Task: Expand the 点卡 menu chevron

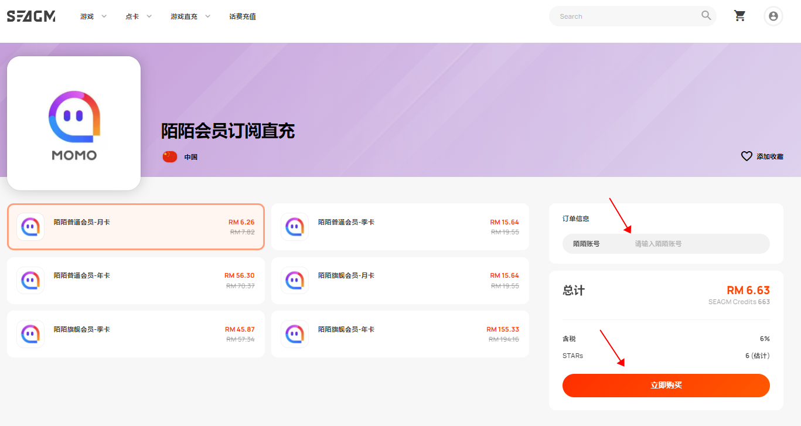Action: 149,16
